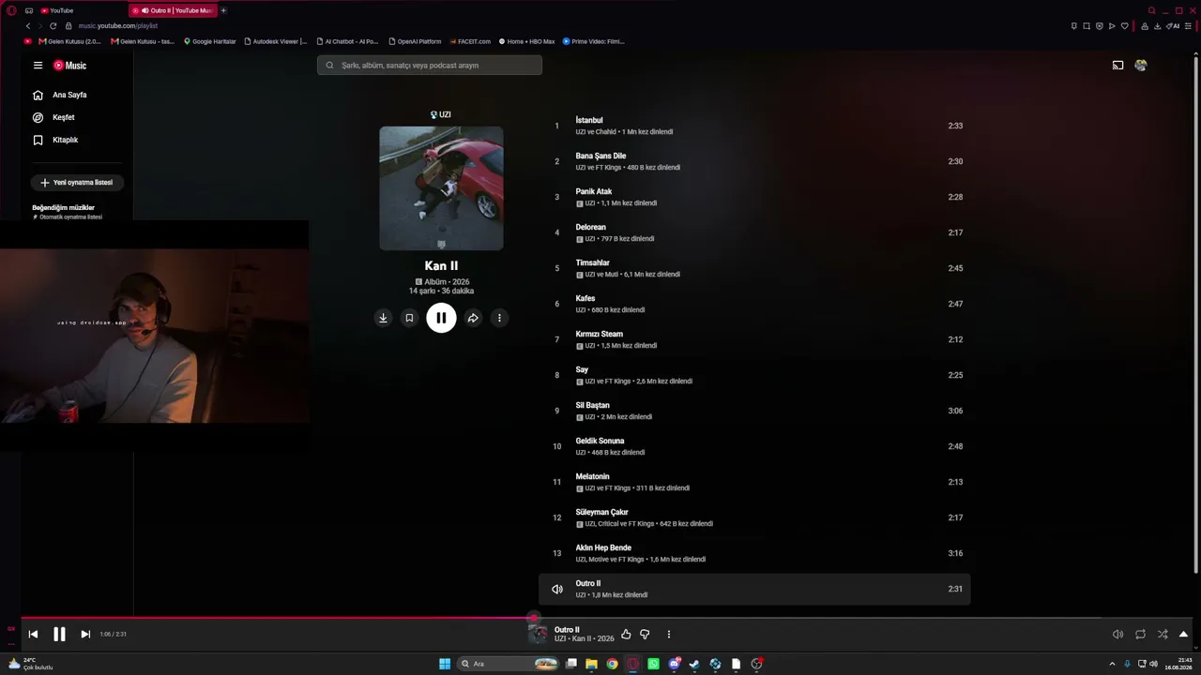Viewport: 1201px width, 675px height.
Task: Play track Delorean
Action: (x=754, y=232)
